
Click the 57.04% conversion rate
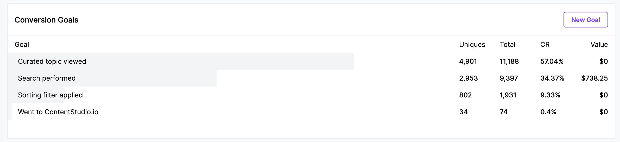click(x=552, y=61)
